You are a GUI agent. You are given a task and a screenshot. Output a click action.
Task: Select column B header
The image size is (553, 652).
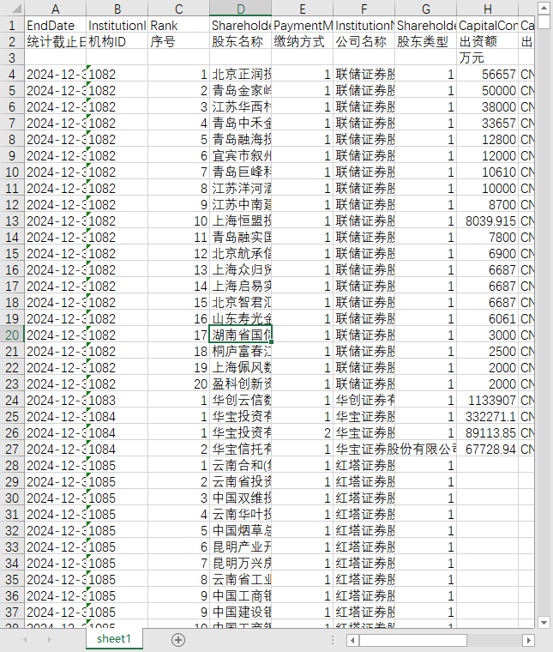click(117, 9)
